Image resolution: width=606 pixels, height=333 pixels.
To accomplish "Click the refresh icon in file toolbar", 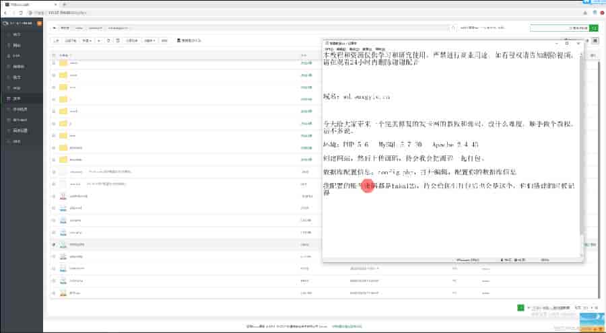I will coord(108,40).
